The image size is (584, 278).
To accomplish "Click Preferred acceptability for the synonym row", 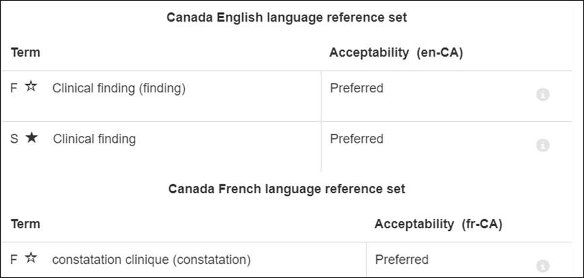I will [357, 139].
